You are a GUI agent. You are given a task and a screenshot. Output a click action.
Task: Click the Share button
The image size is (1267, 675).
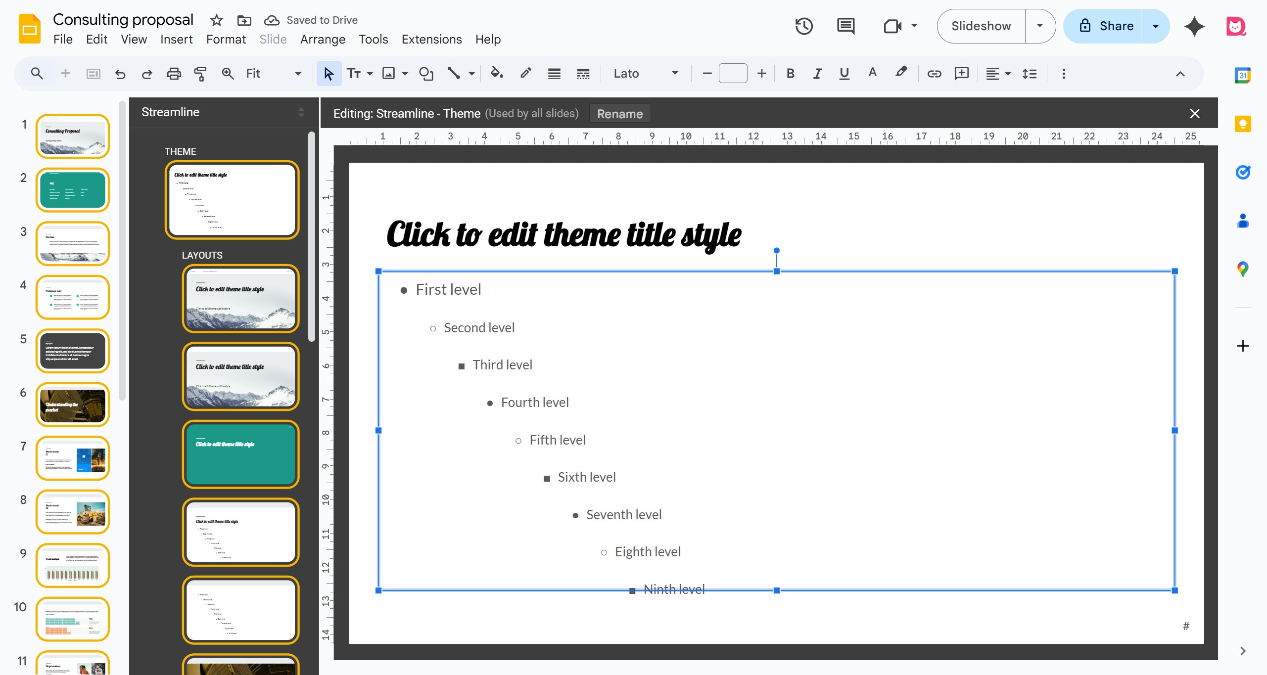click(1103, 26)
